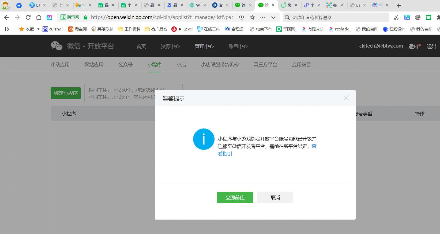Go back to the previous page
The height and width of the screenshot is (234, 440).
point(6,17)
